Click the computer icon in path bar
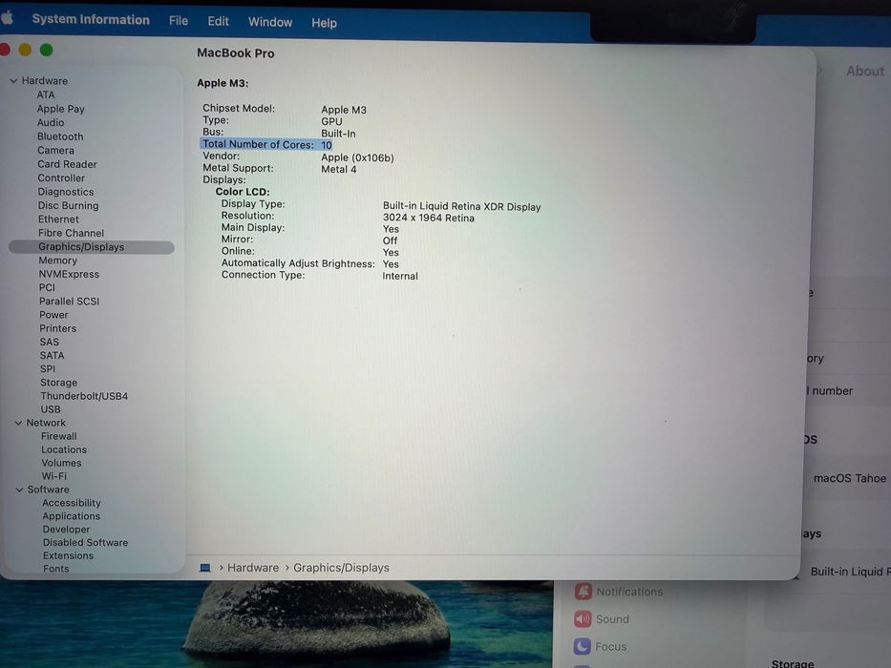The image size is (891, 668). coord(205,568)
